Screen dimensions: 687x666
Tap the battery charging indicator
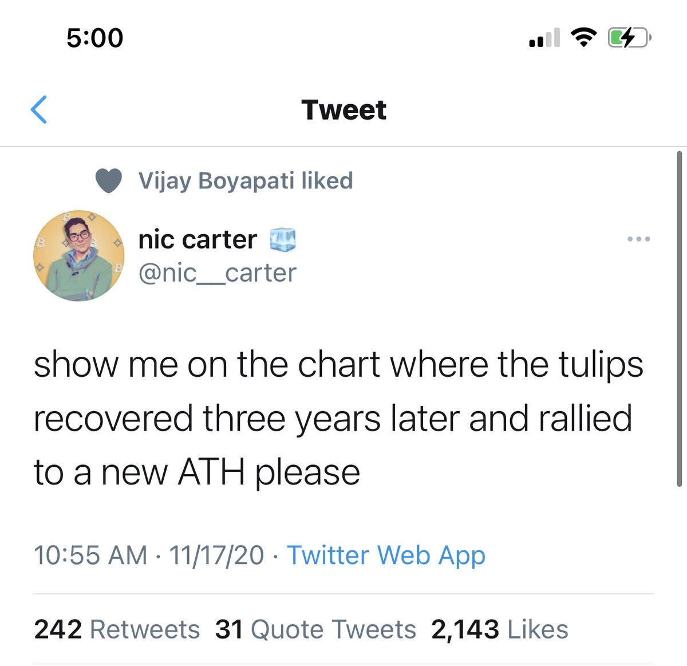pos(629,38)
